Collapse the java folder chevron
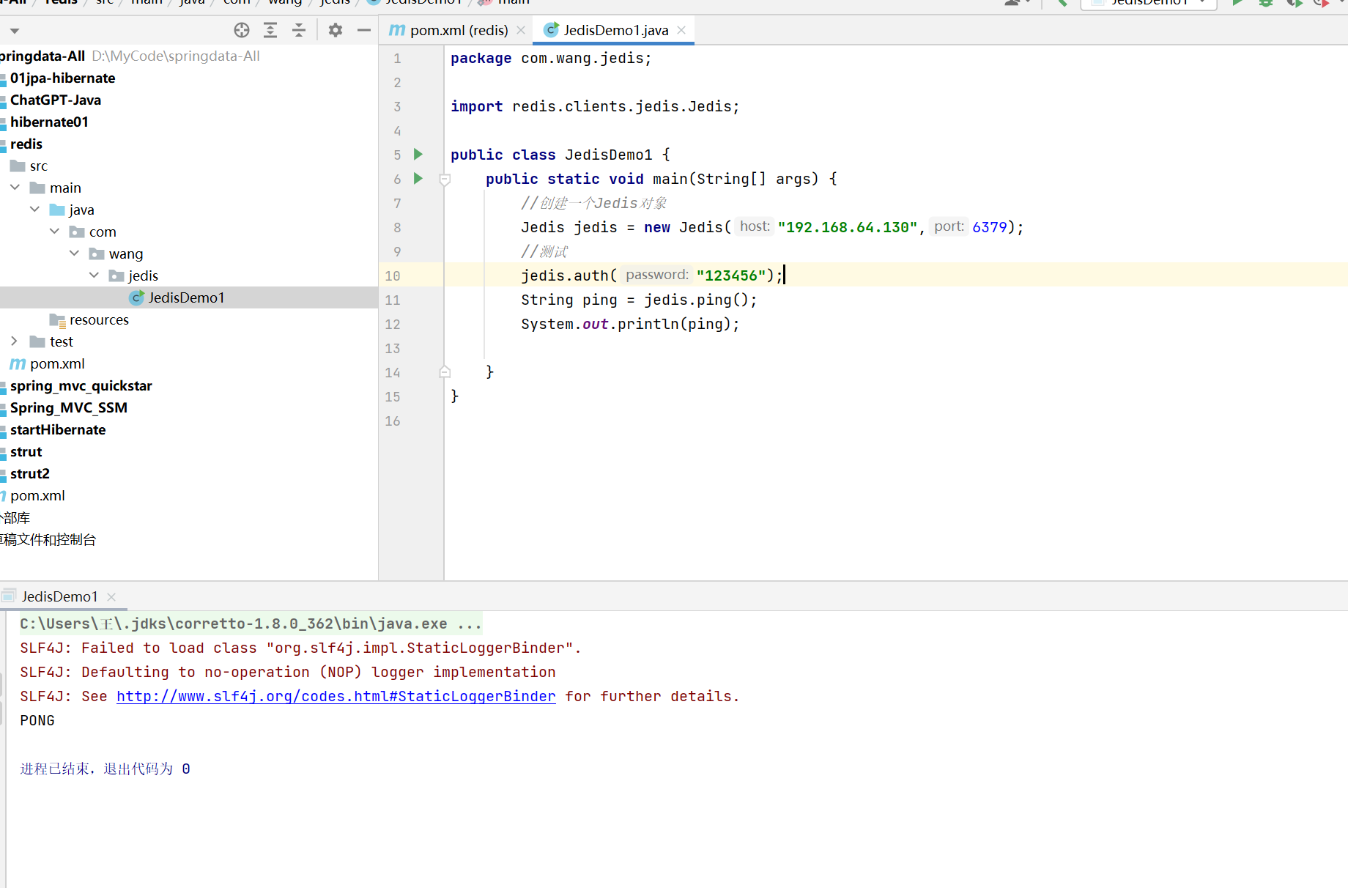This screenshot has width=1348, height=888. click(x=34, y=210)
